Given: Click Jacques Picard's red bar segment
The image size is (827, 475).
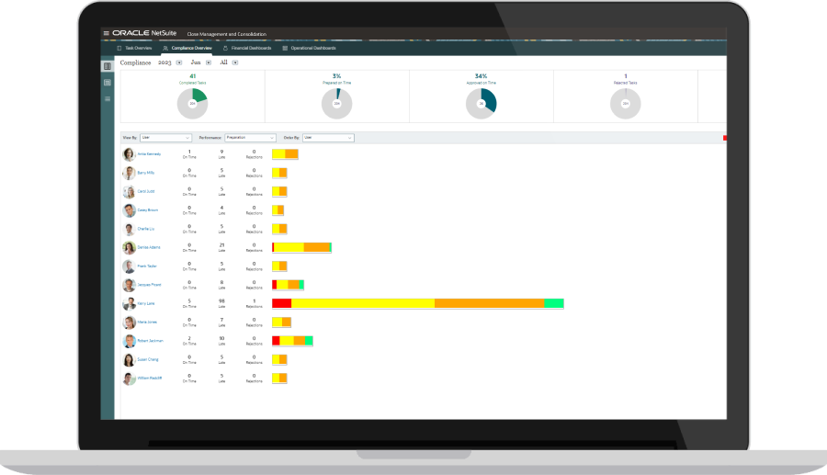Looking at the screenshot, I should pyautogui.click(x=274, y=285).
